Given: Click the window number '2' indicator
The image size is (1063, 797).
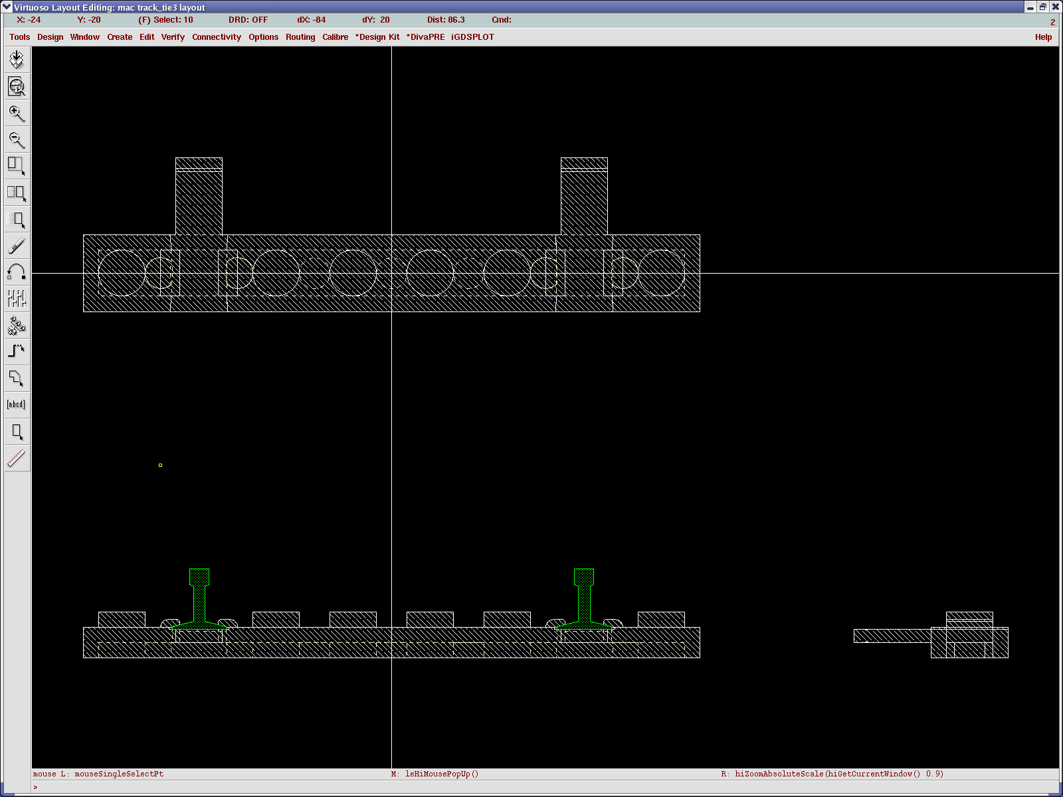Looking at the screenshot, I should (x=1052, y=22).
